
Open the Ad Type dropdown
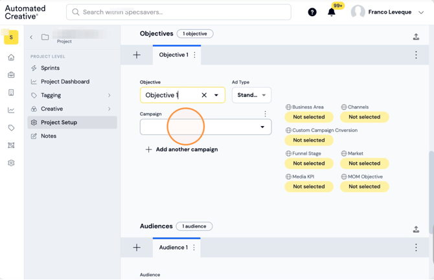coord(251,95)
